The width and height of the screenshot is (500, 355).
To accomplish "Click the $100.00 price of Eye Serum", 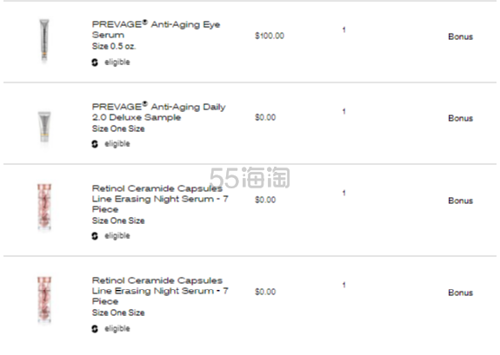I will [270, 36].
